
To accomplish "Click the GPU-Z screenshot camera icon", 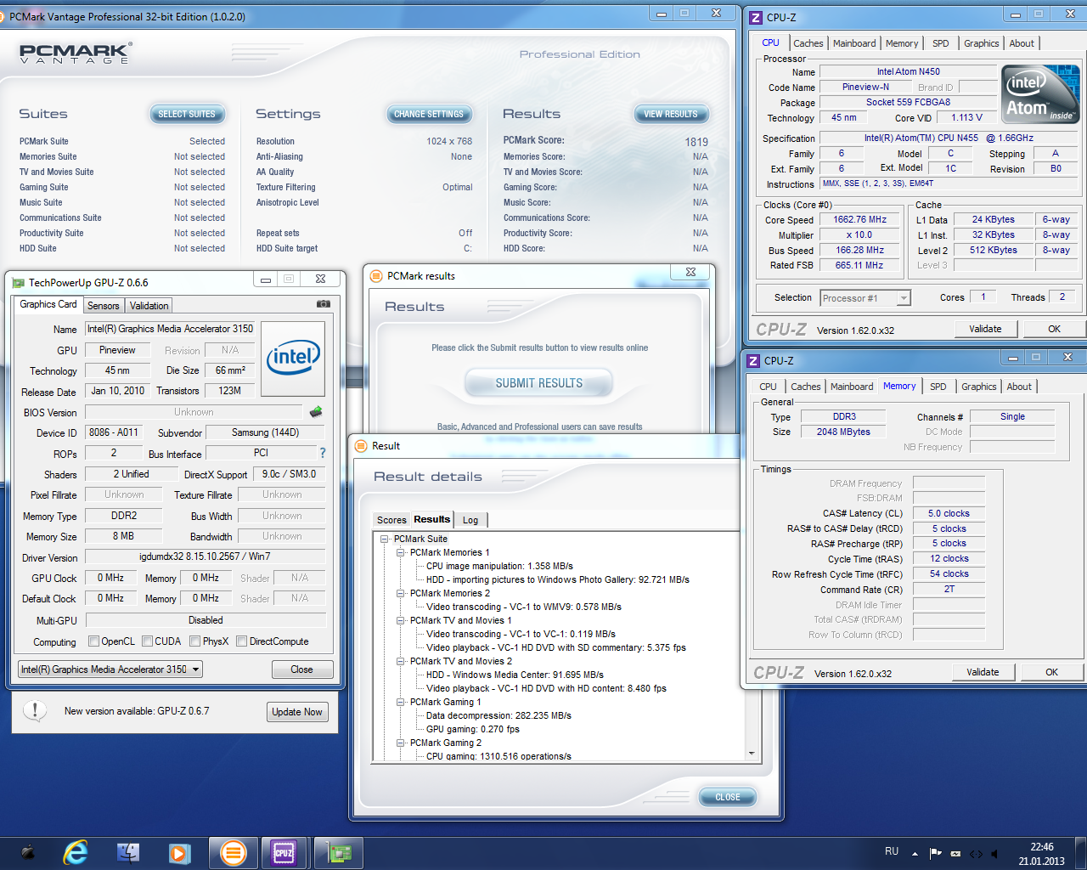I will tap(324, 303).
